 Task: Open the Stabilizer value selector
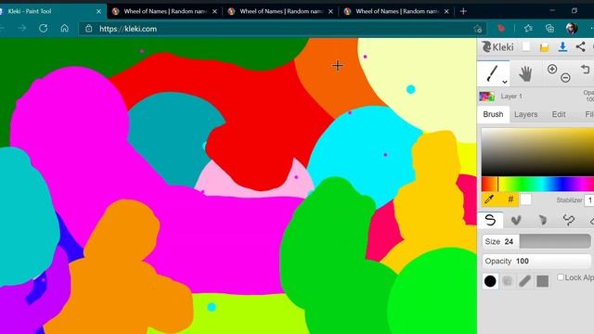[589, 200]
